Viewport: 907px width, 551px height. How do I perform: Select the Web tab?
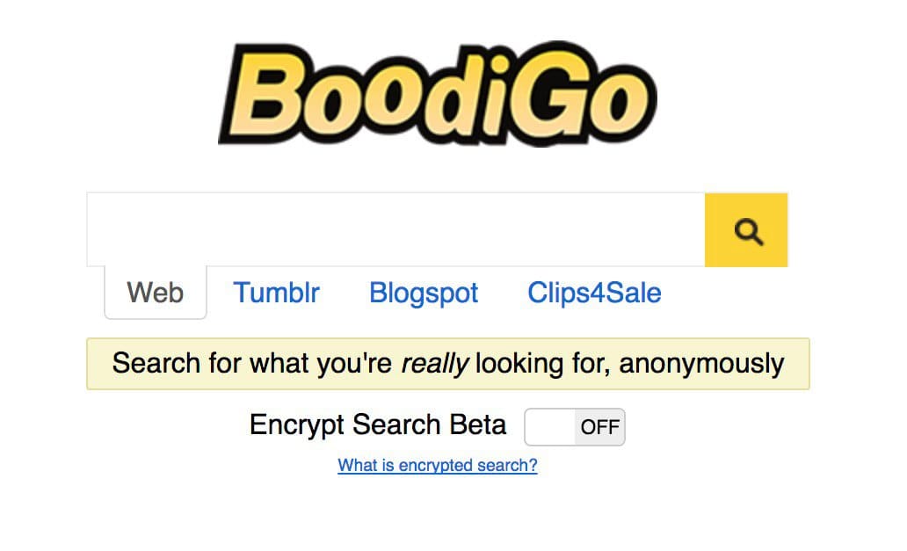click(x=156, y=293)
